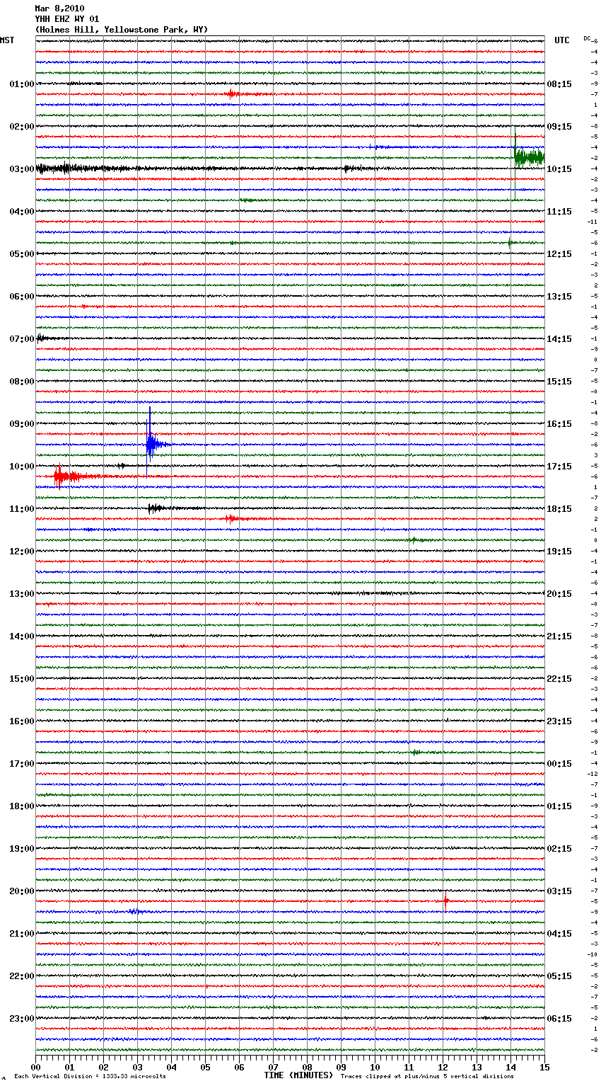Image resolution: width=601 pixels, height=1086 pixels.
Task: Click the '12:15' UTC time label
Action: click(x=559, y=254)
